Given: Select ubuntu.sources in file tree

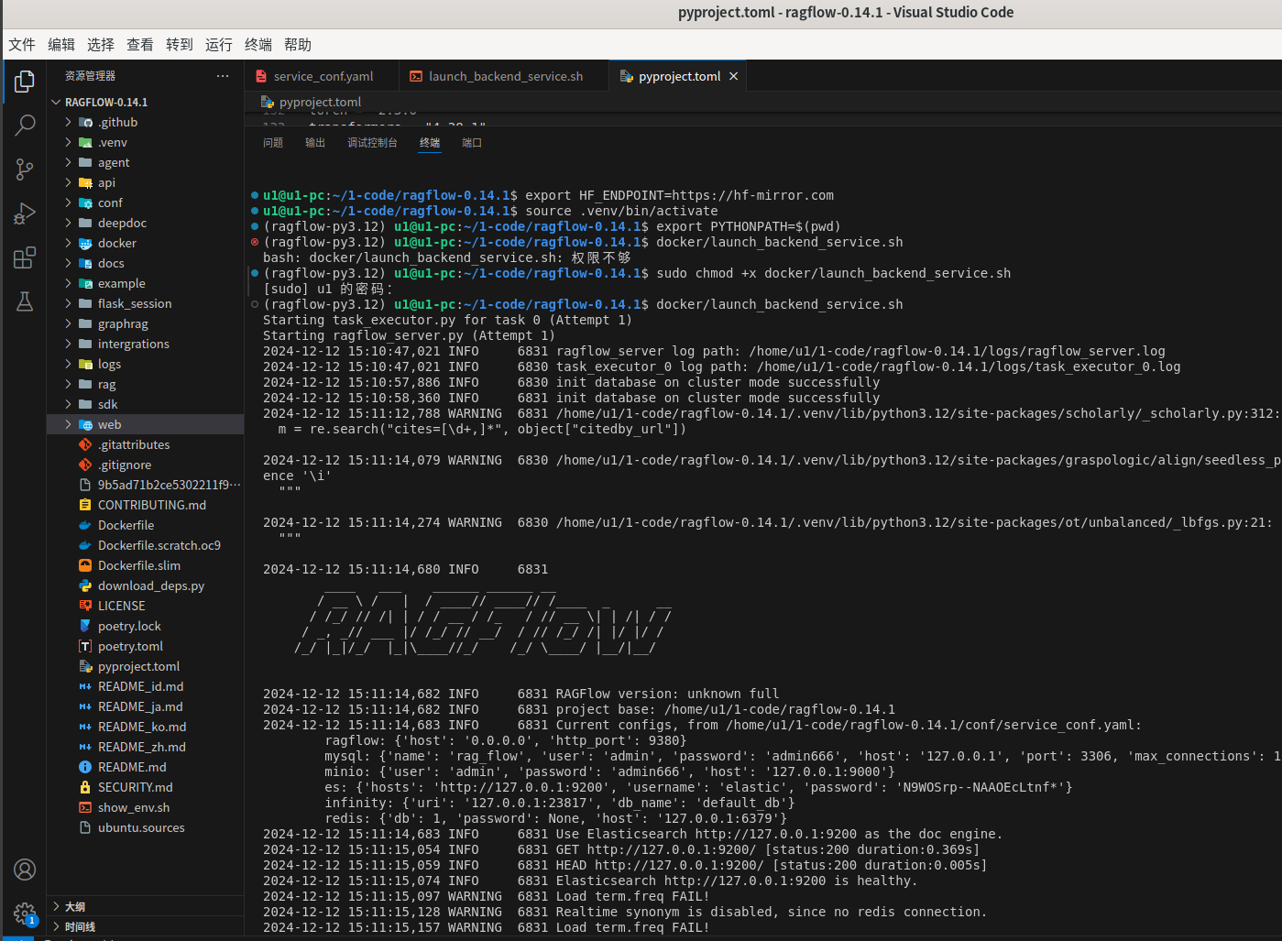Looking at the screenshot, I should tap(146, 827).
